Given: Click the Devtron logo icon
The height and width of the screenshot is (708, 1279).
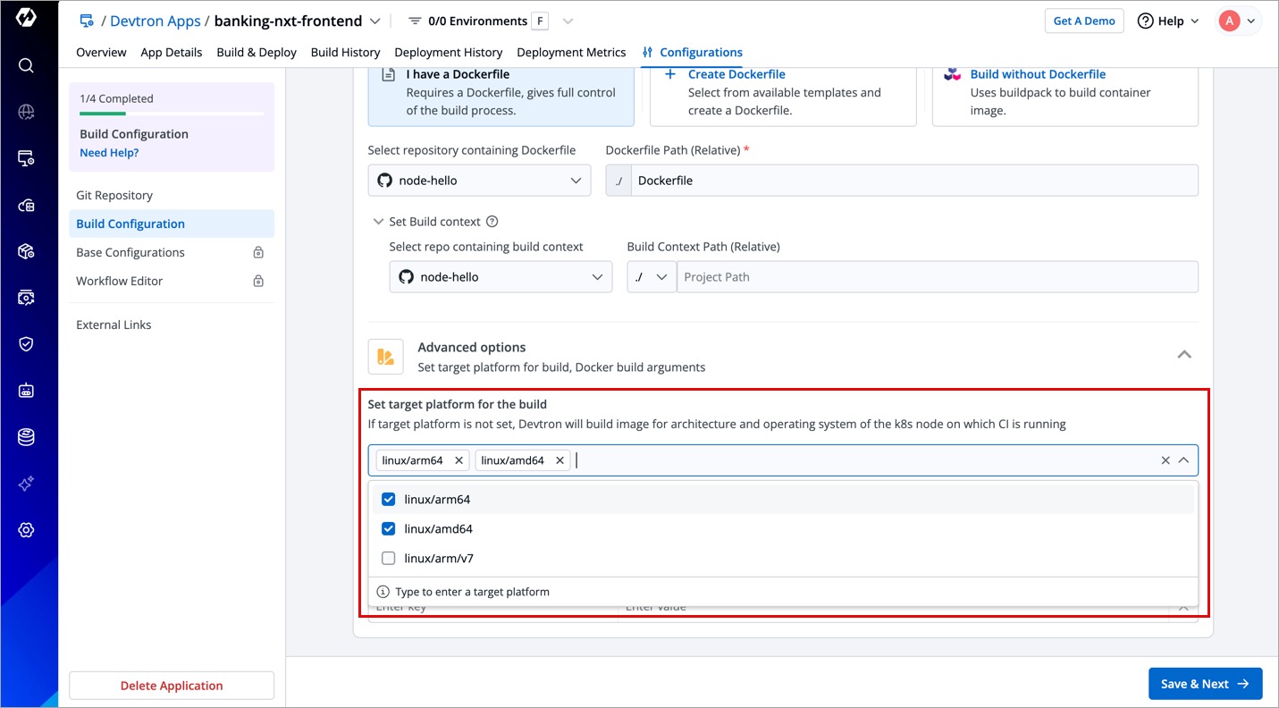Looking at the screenshot, I should point(26,18).
